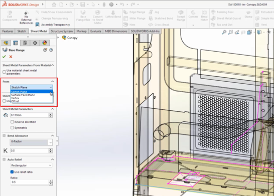Open Rectangular auto relief type dropdown
The width and height of the screenshot is (274, 196).
[31, 165]
